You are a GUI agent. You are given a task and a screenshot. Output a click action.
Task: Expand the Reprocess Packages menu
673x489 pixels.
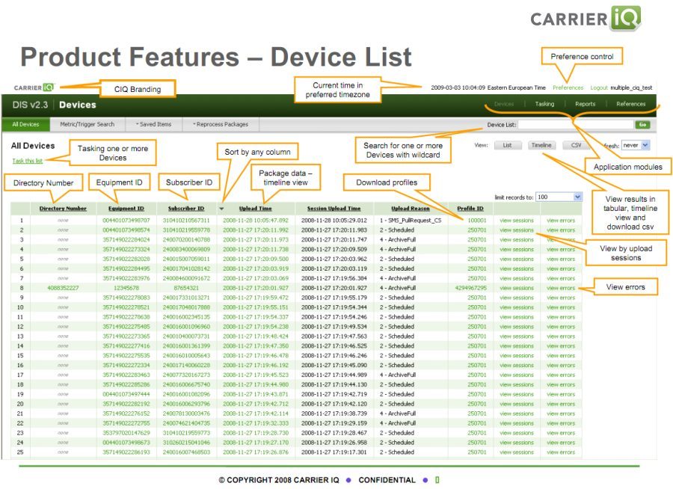click(x=220, y=124)
